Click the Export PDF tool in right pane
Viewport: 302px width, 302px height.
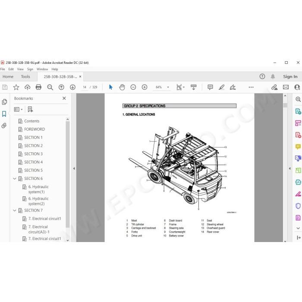point(298,111)
